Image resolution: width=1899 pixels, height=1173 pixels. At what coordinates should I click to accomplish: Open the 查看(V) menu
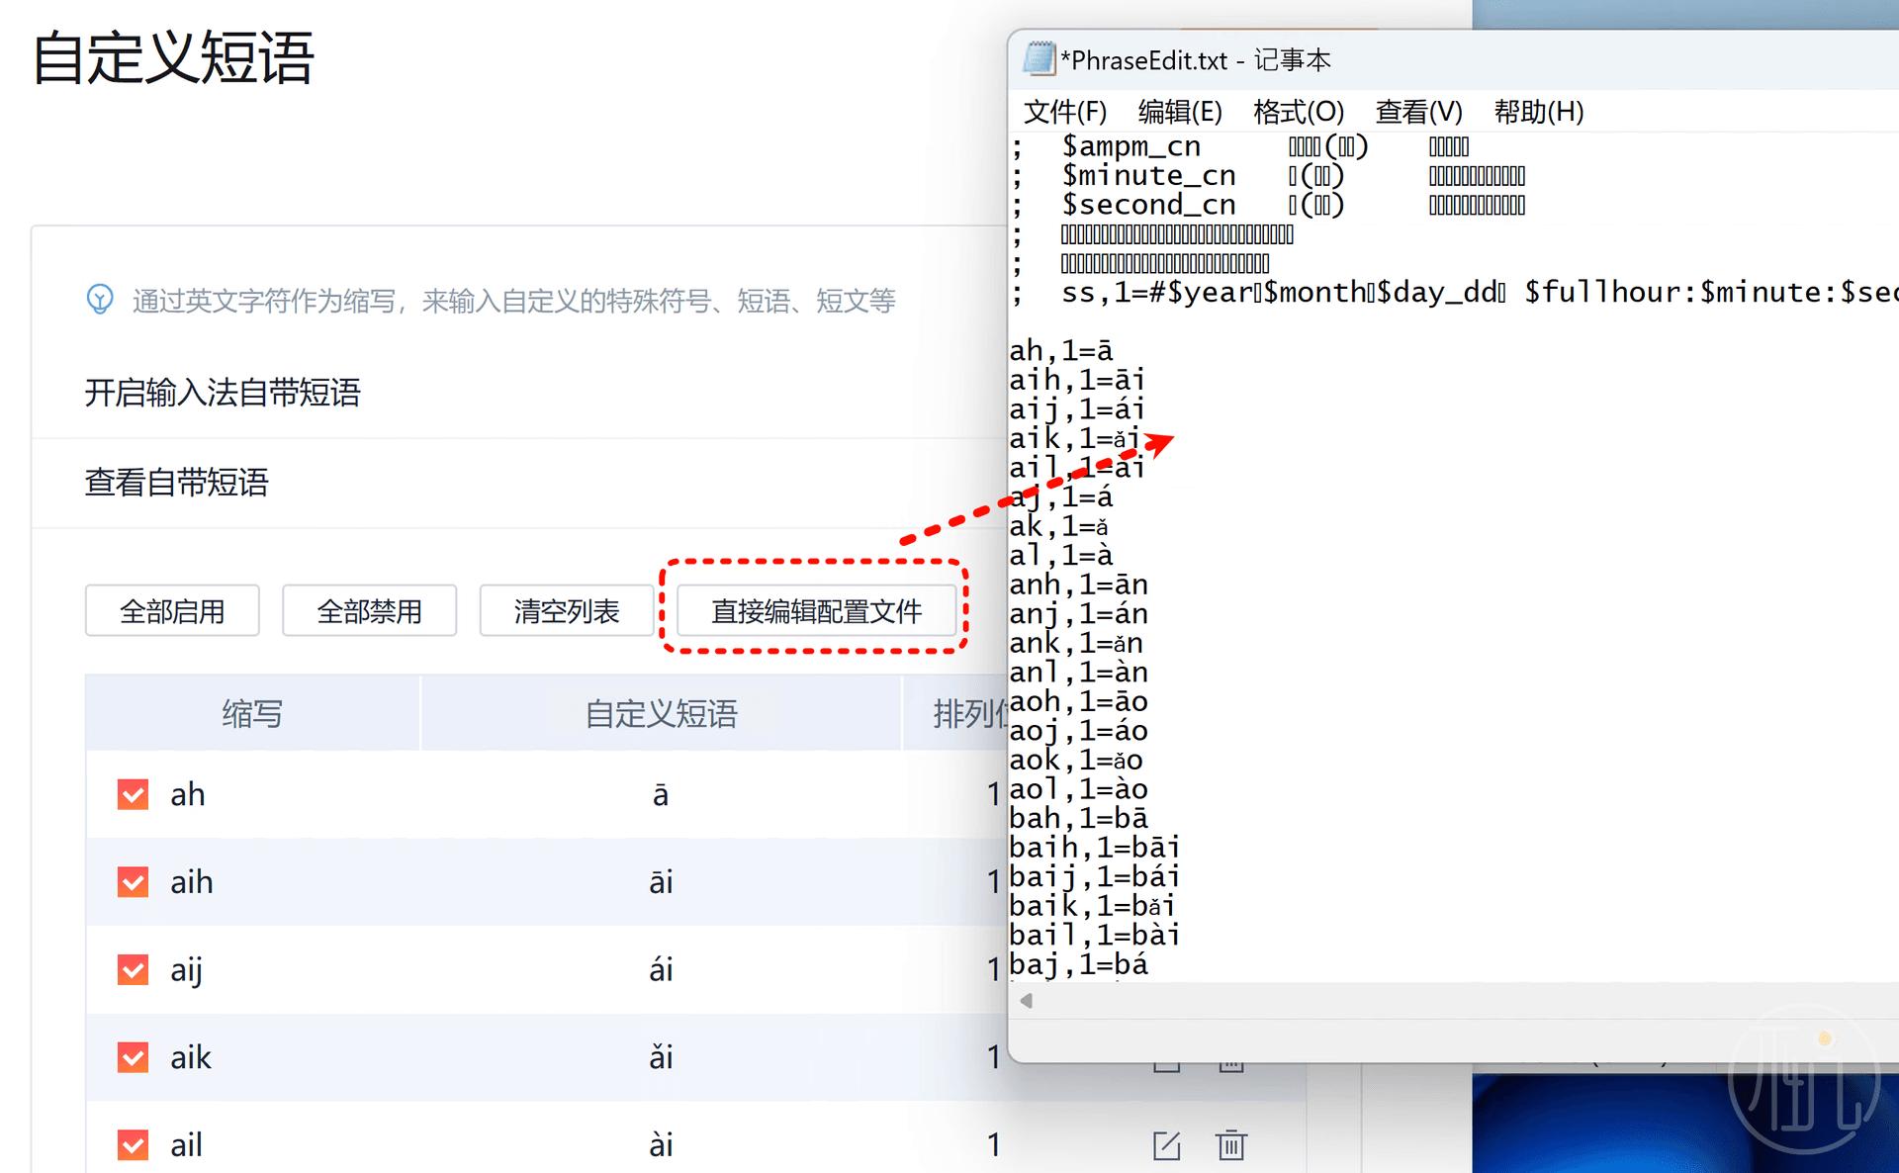[x=1417, y=112]
